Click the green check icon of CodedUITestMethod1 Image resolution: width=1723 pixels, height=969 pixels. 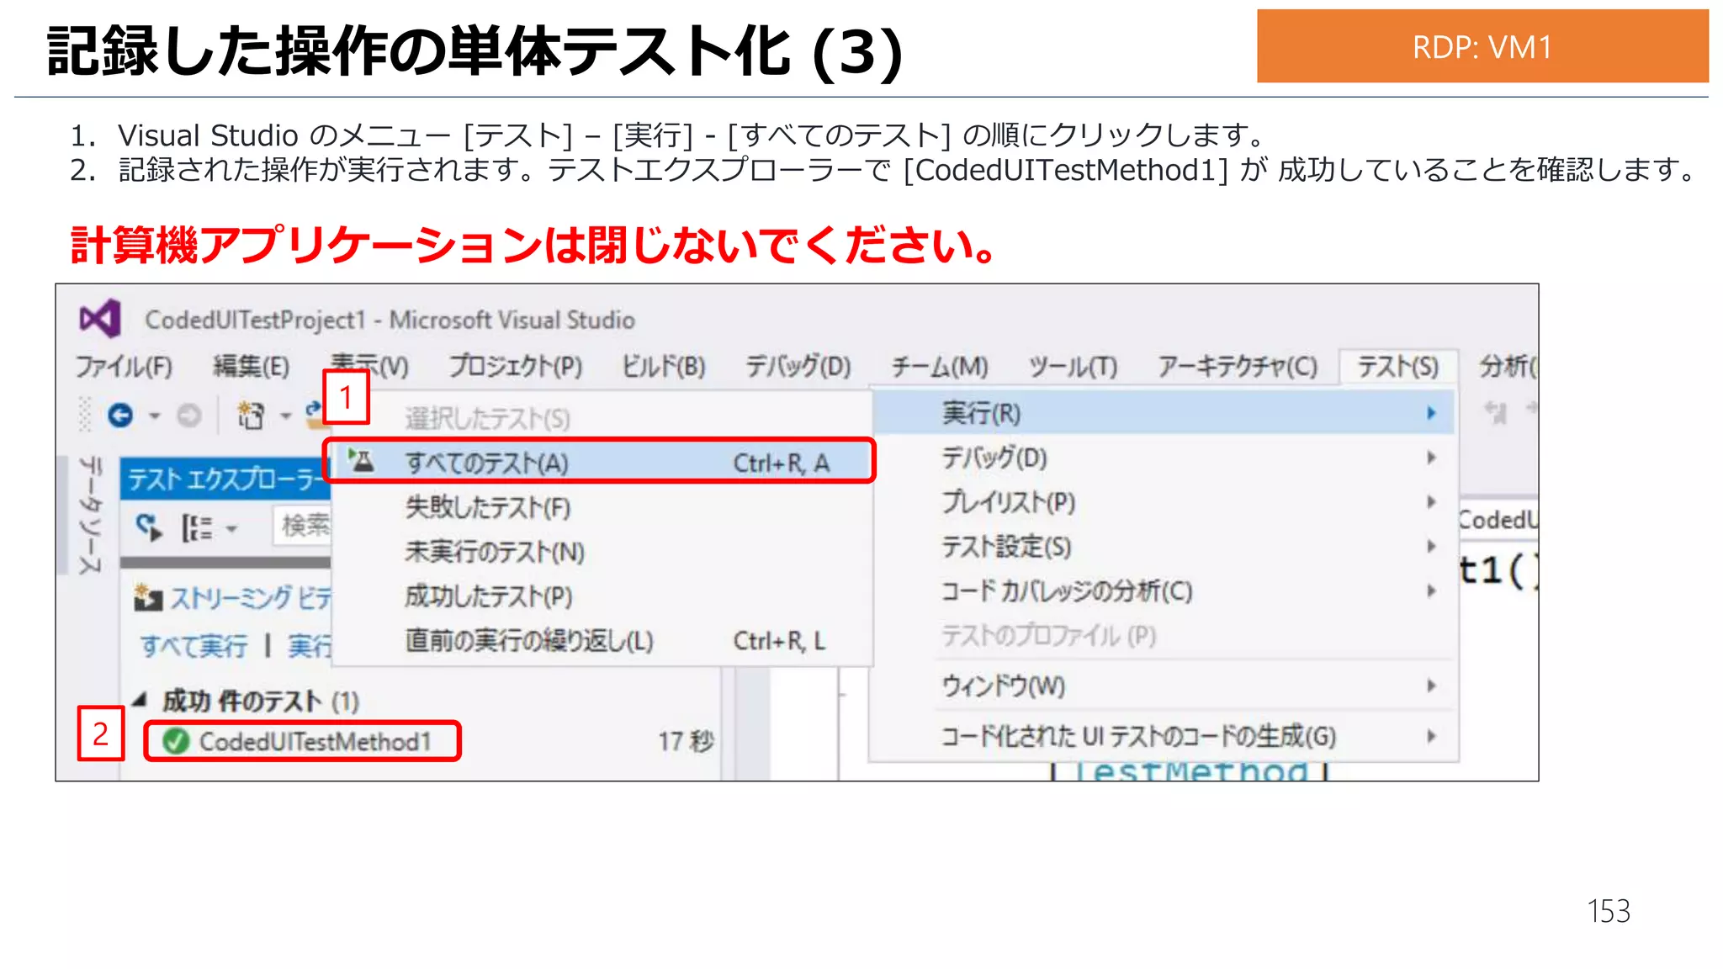click(x=176, y=741)
